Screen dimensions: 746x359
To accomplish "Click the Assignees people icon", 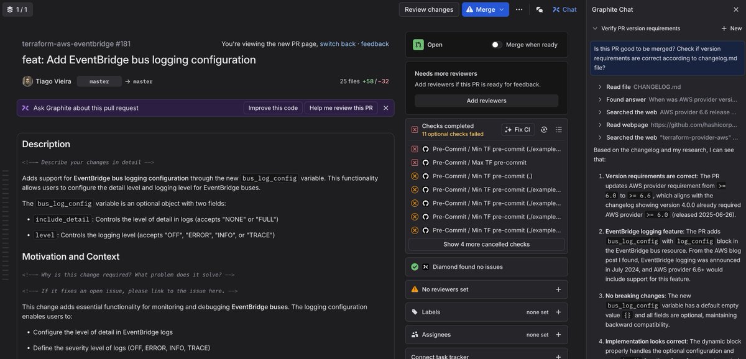I will tap(415, 335).
